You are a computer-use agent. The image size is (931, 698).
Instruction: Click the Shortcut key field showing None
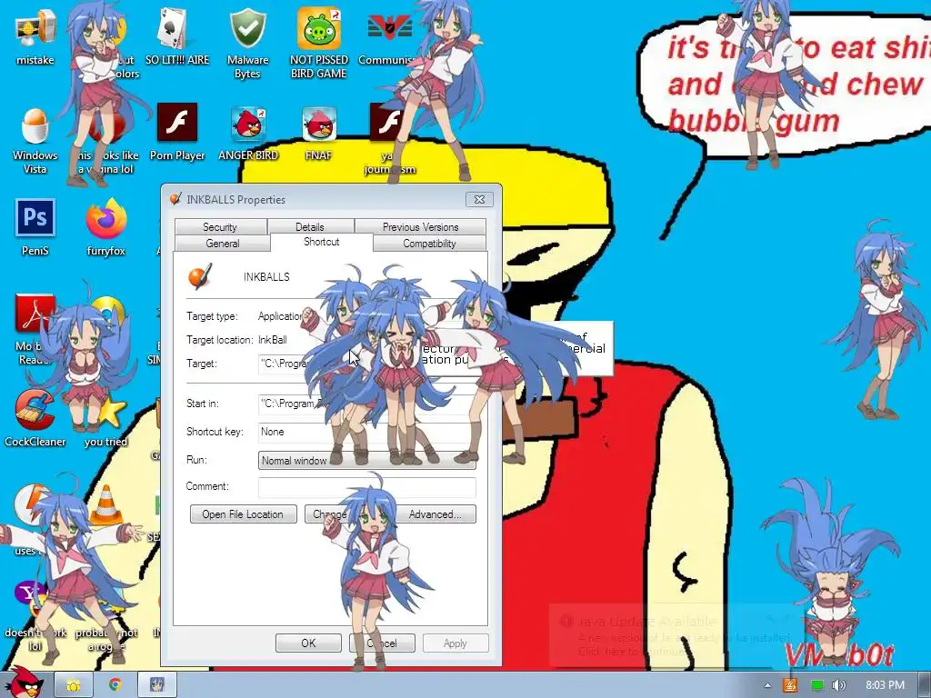tap(367, 432)
